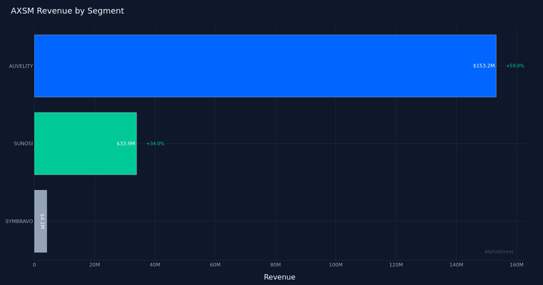Click the chart title AXSM Revenue by Segment
Image resolution: width=543 pixels, height=285 pixels.
point(67,11)
